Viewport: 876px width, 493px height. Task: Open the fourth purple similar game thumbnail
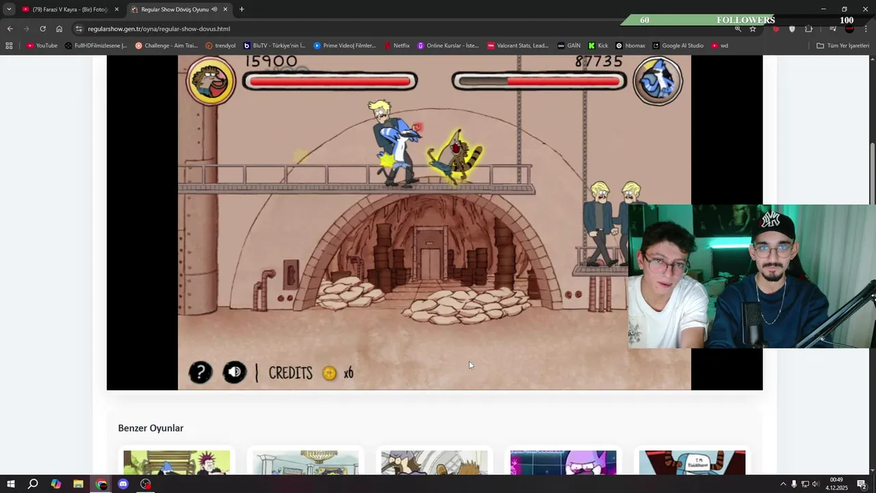[563, 462]
